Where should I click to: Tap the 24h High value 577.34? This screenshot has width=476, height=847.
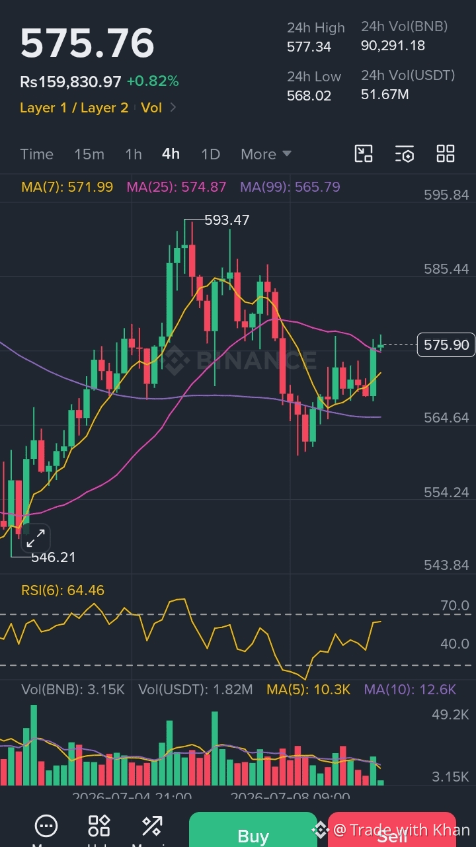[x=309, y=47]
